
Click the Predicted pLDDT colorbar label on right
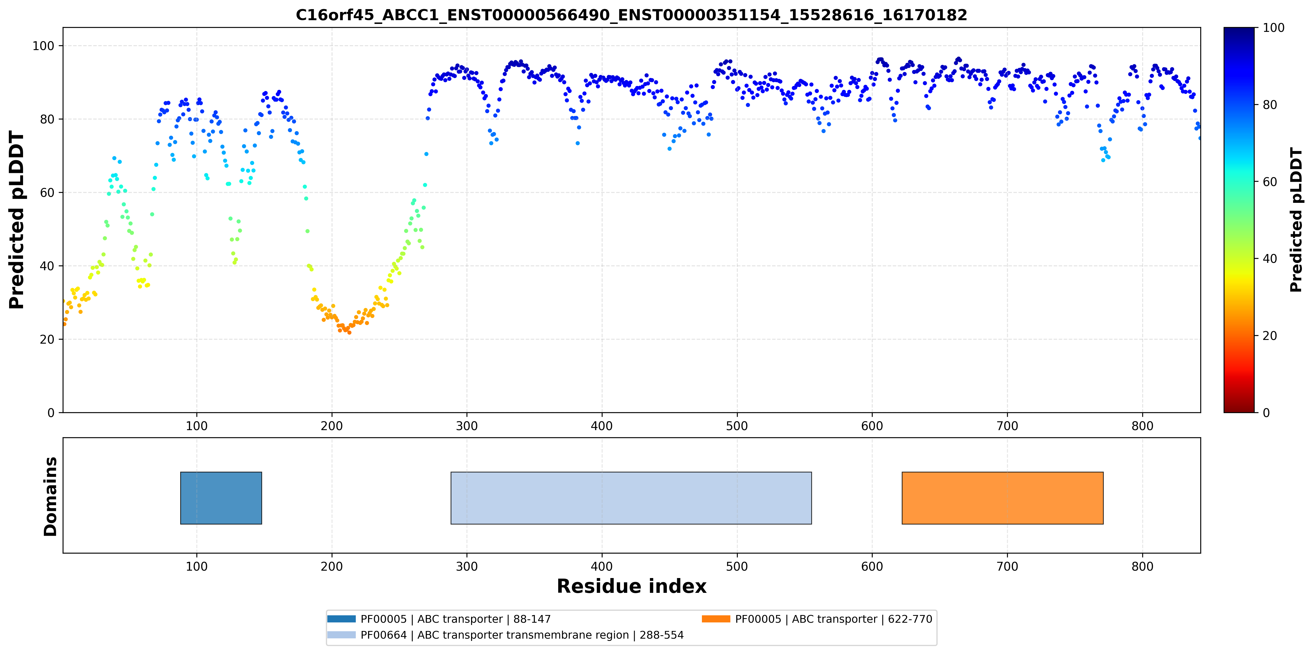(1296, 220)
